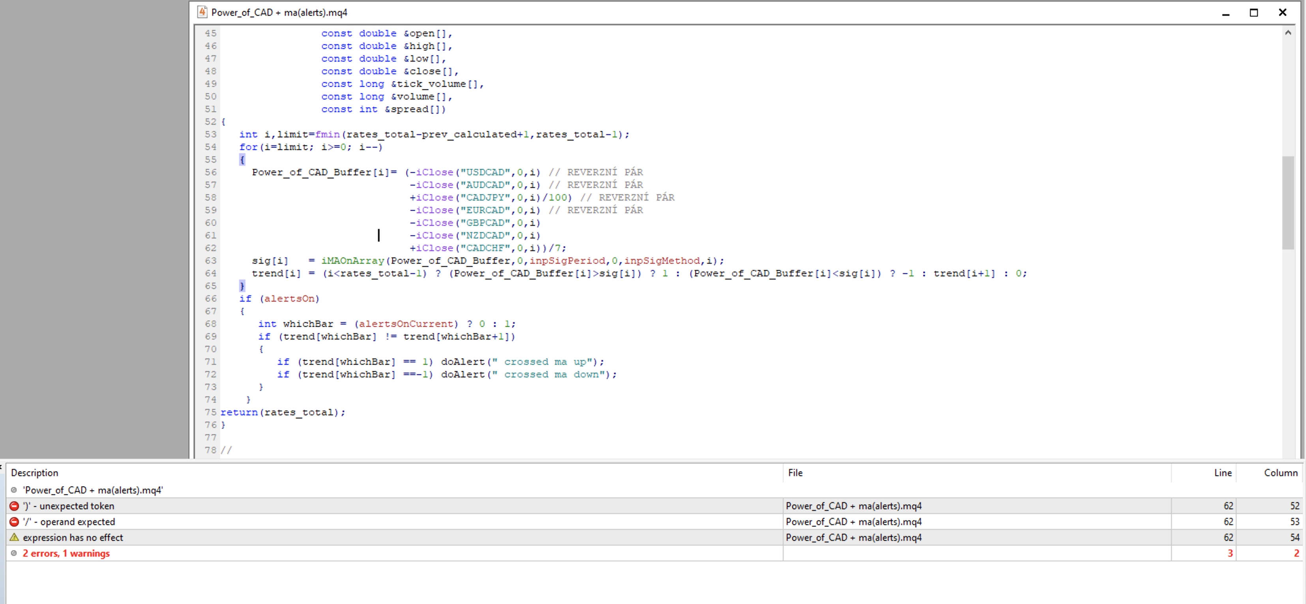
Task: Click gray bullet beside errors summary row
Action: pyautogui.click(x=14, y=553)
